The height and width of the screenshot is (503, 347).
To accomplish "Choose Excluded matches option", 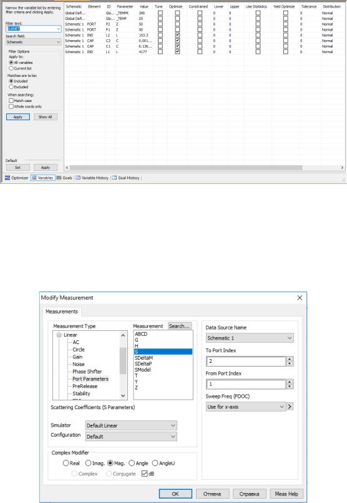I will (11, 87).
